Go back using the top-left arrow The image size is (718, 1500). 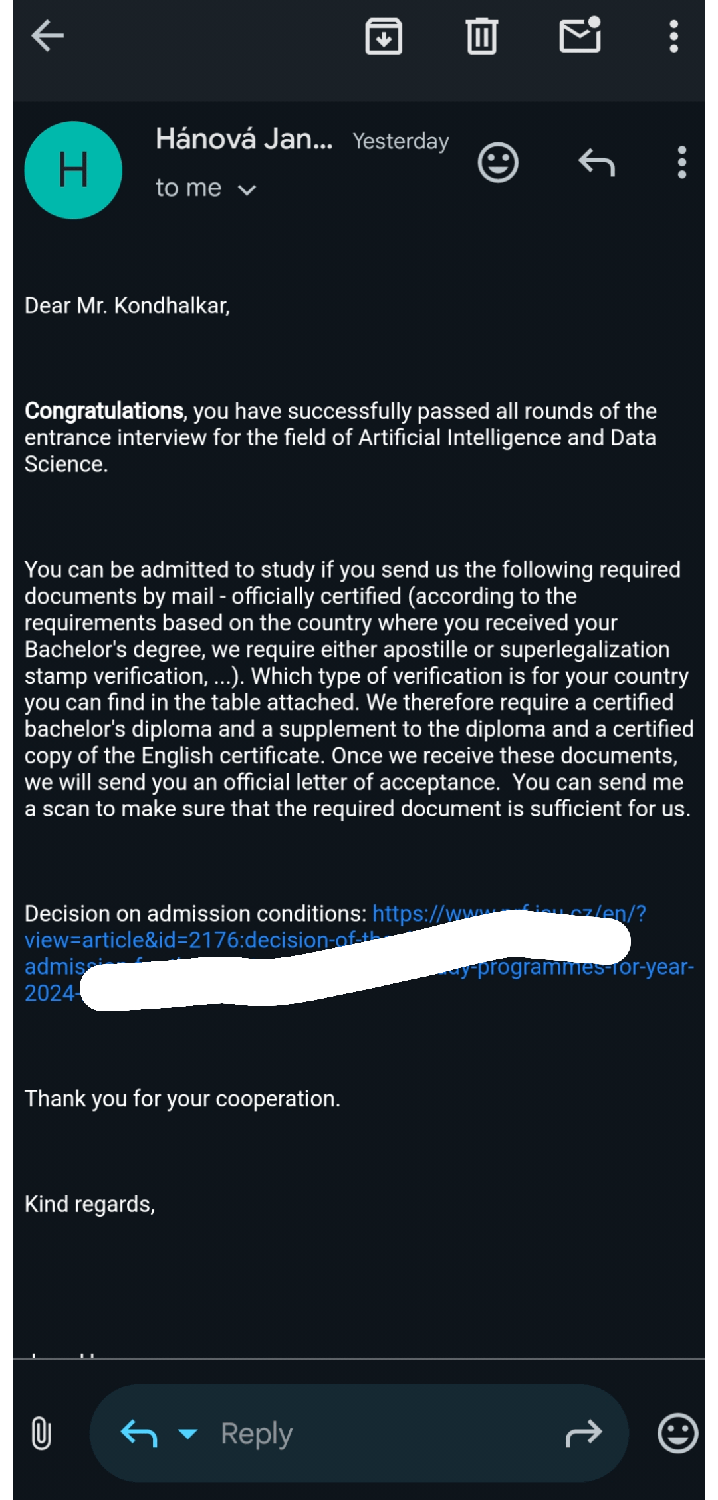tap(47, 36)
